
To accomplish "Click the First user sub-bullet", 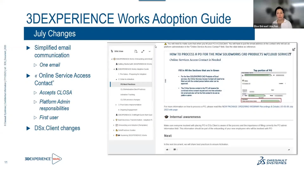I will click(x=49, y=117).
